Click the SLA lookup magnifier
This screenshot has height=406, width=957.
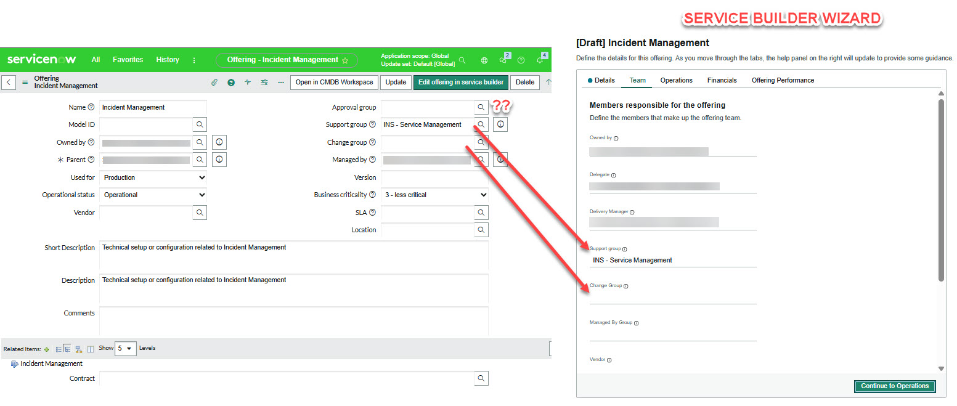coord(481,213)
